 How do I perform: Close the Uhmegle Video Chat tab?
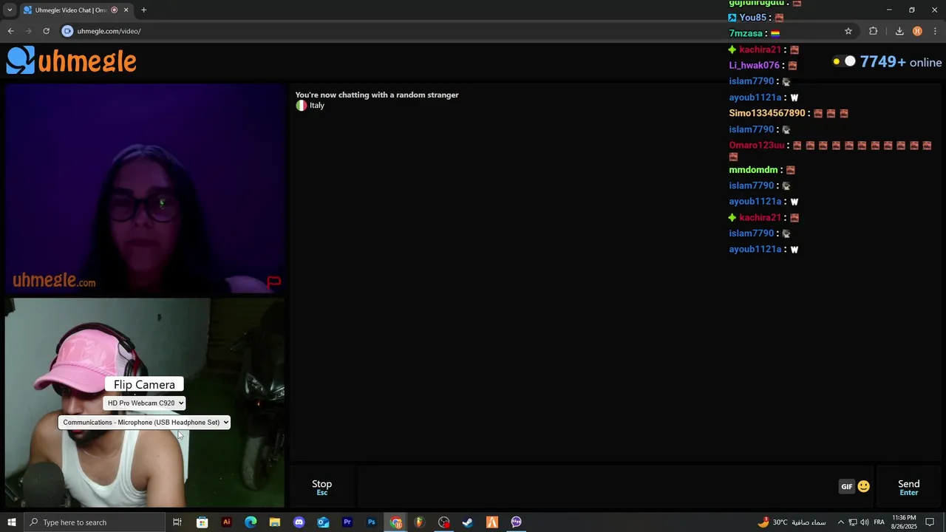coord(126,10)
